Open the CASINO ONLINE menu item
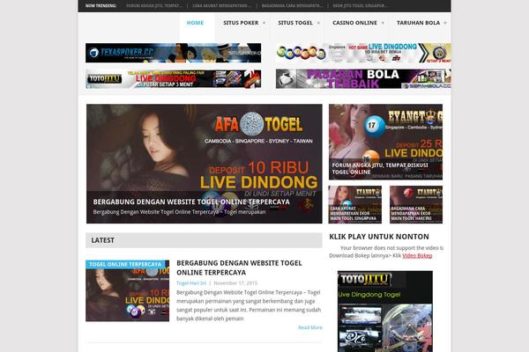This screenshot has width=529, height=352. (354, 23)
